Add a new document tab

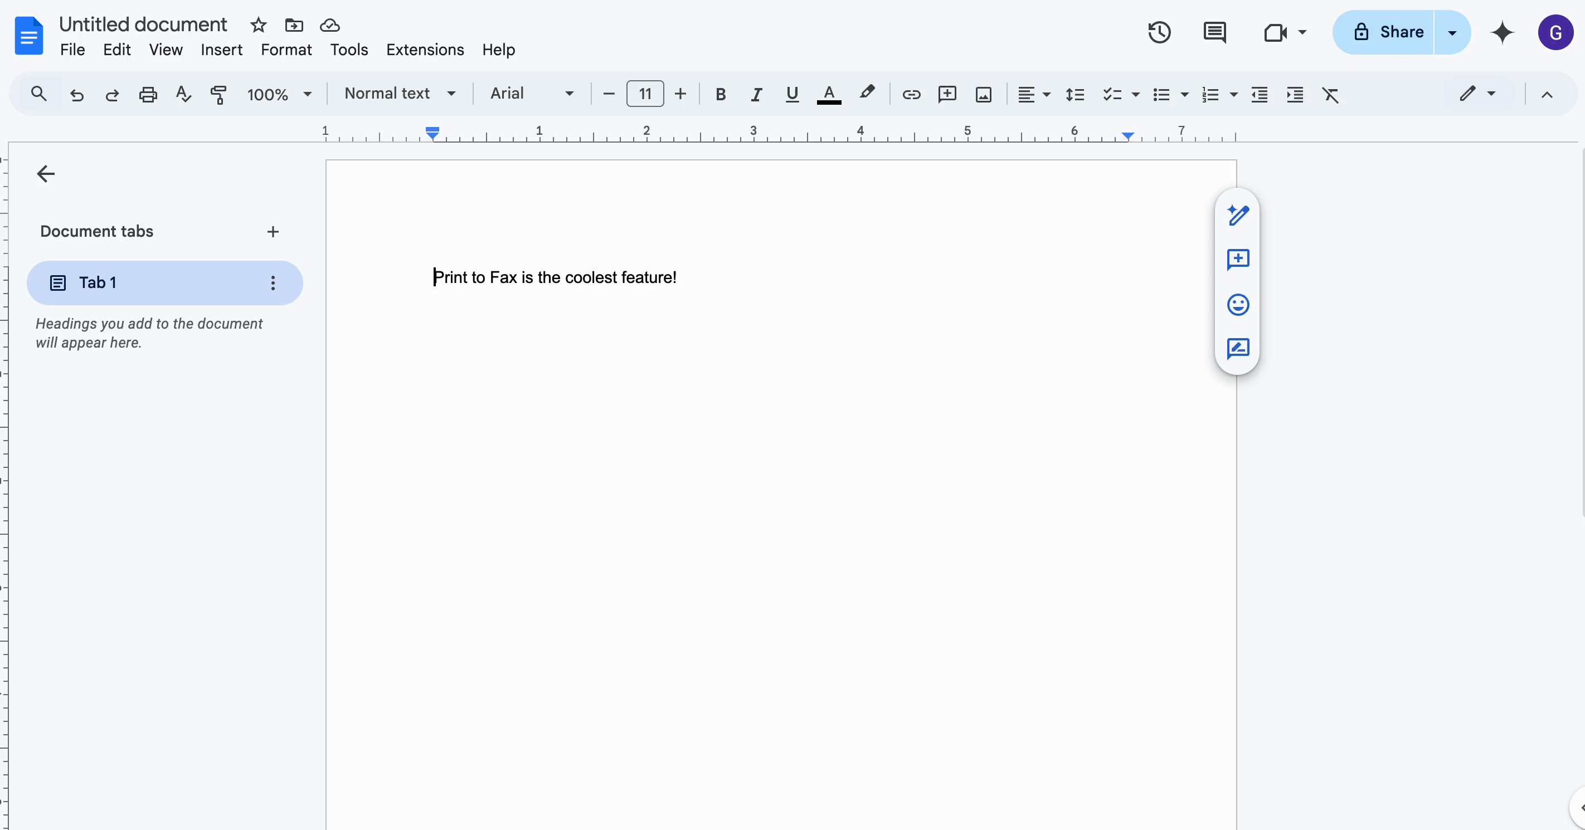[273, 232]
